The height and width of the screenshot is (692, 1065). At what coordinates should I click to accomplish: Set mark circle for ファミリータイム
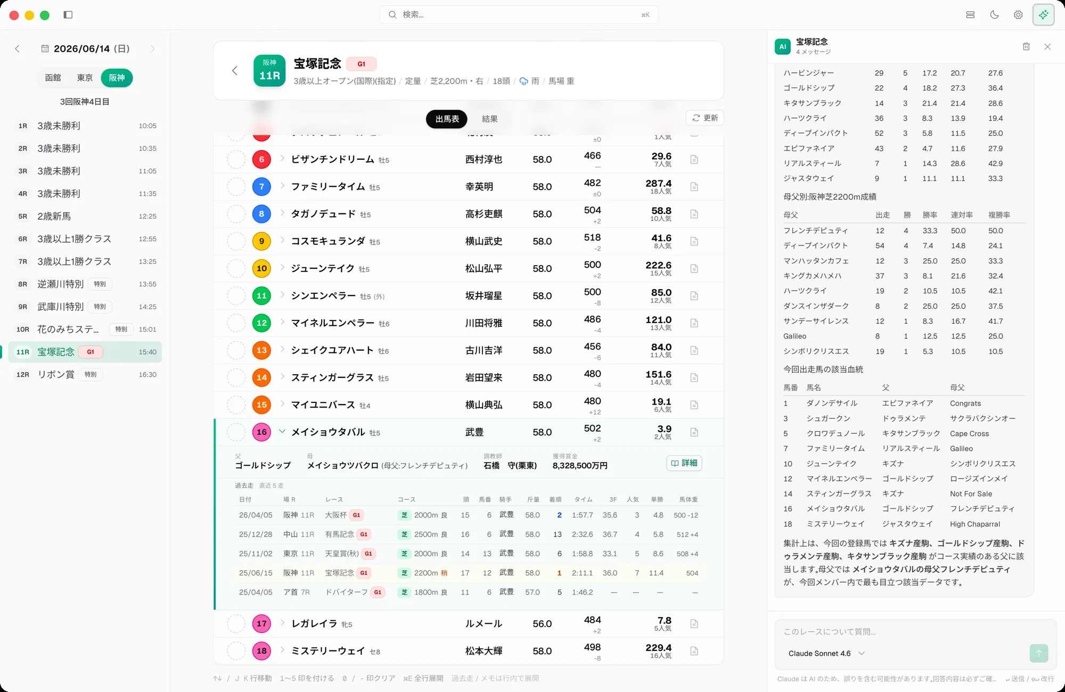pyautogui.click(x=236, y=187)
